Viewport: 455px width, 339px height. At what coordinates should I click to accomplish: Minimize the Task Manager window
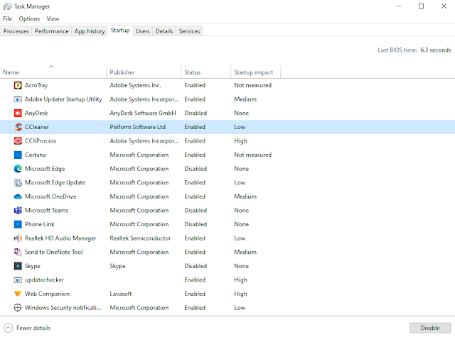[399, 6]
